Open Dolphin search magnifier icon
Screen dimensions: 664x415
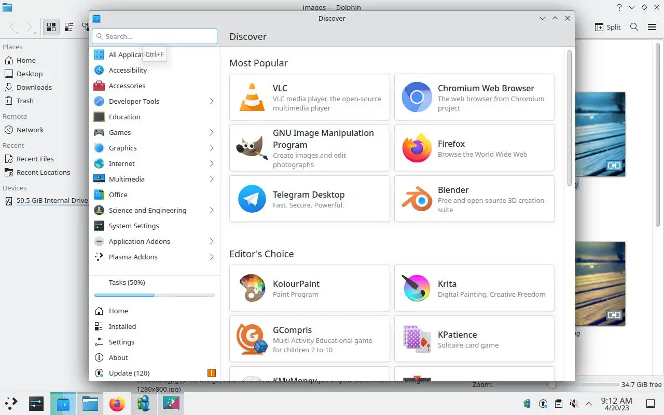click(x=634, y=27)
